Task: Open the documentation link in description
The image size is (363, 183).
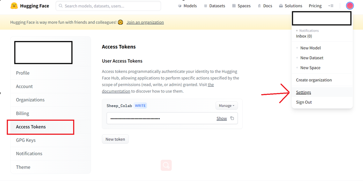Action: coord(116,91)
